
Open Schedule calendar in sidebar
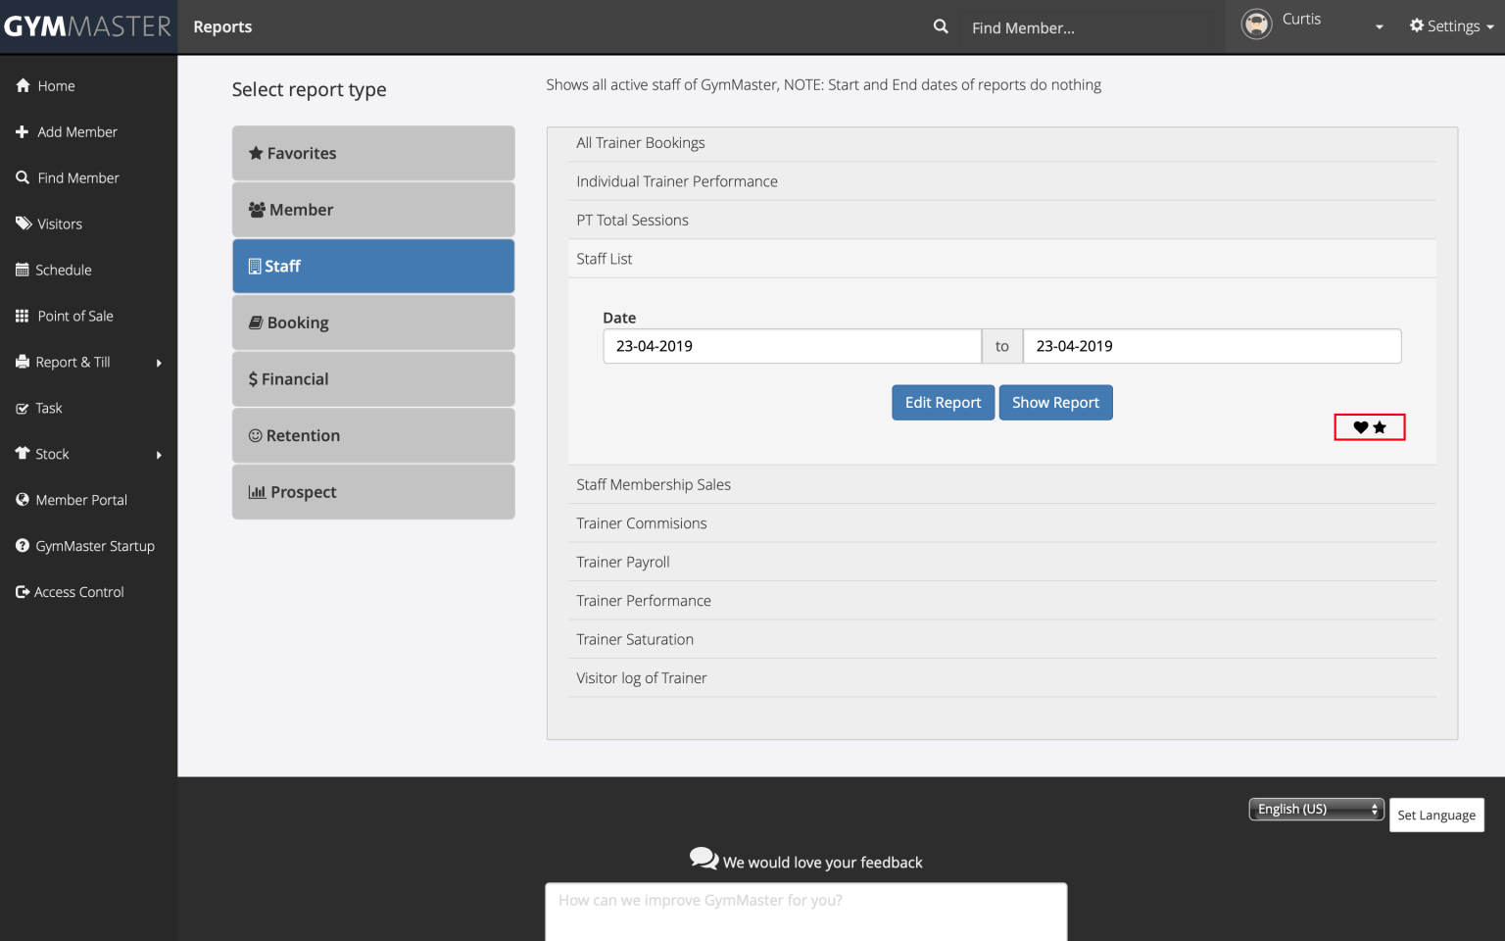point(63,271)
